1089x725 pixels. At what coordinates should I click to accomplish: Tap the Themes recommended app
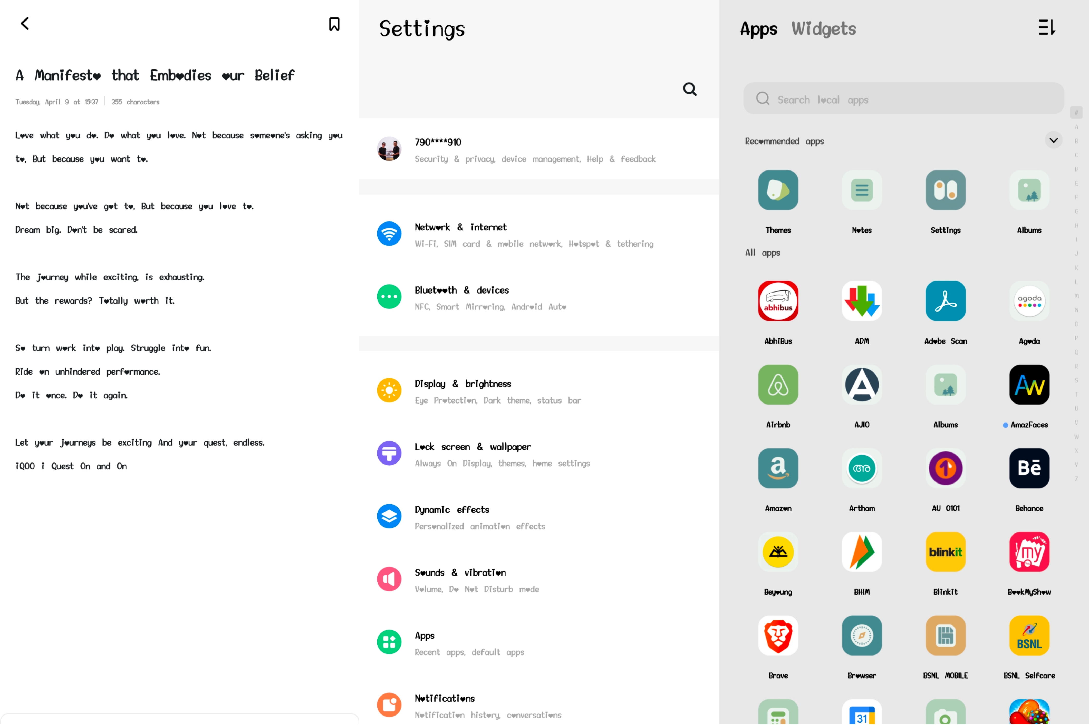point(777,190)
